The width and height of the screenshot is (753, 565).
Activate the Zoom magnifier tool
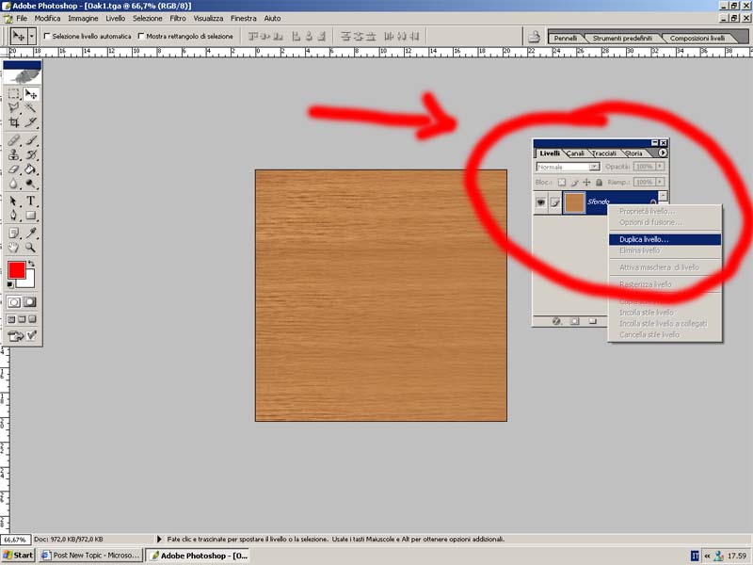tap(31, 247)
